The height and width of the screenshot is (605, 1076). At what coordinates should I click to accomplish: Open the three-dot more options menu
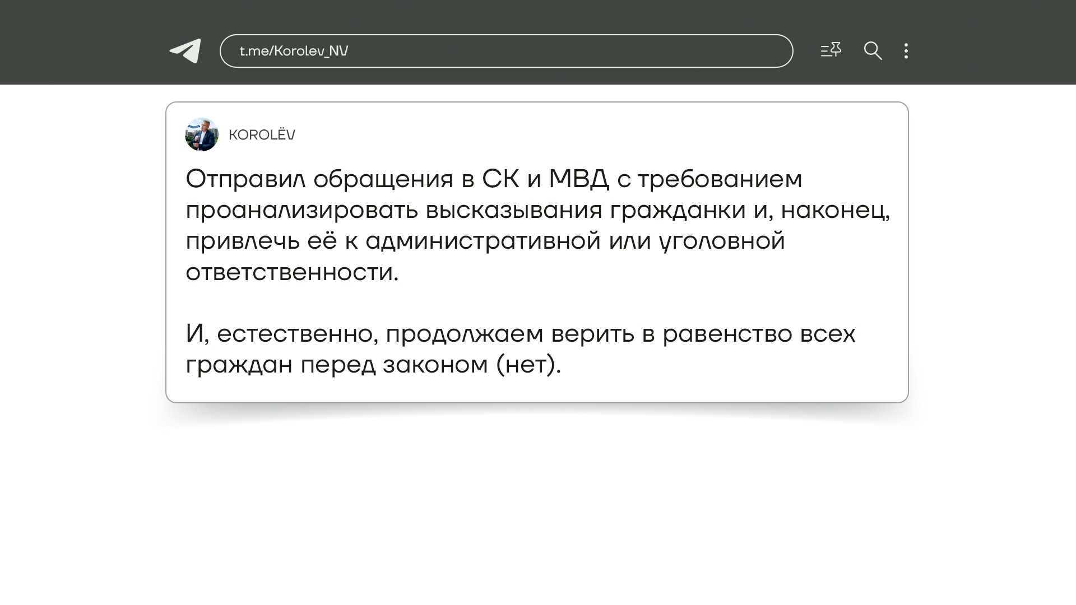point(906,51)
